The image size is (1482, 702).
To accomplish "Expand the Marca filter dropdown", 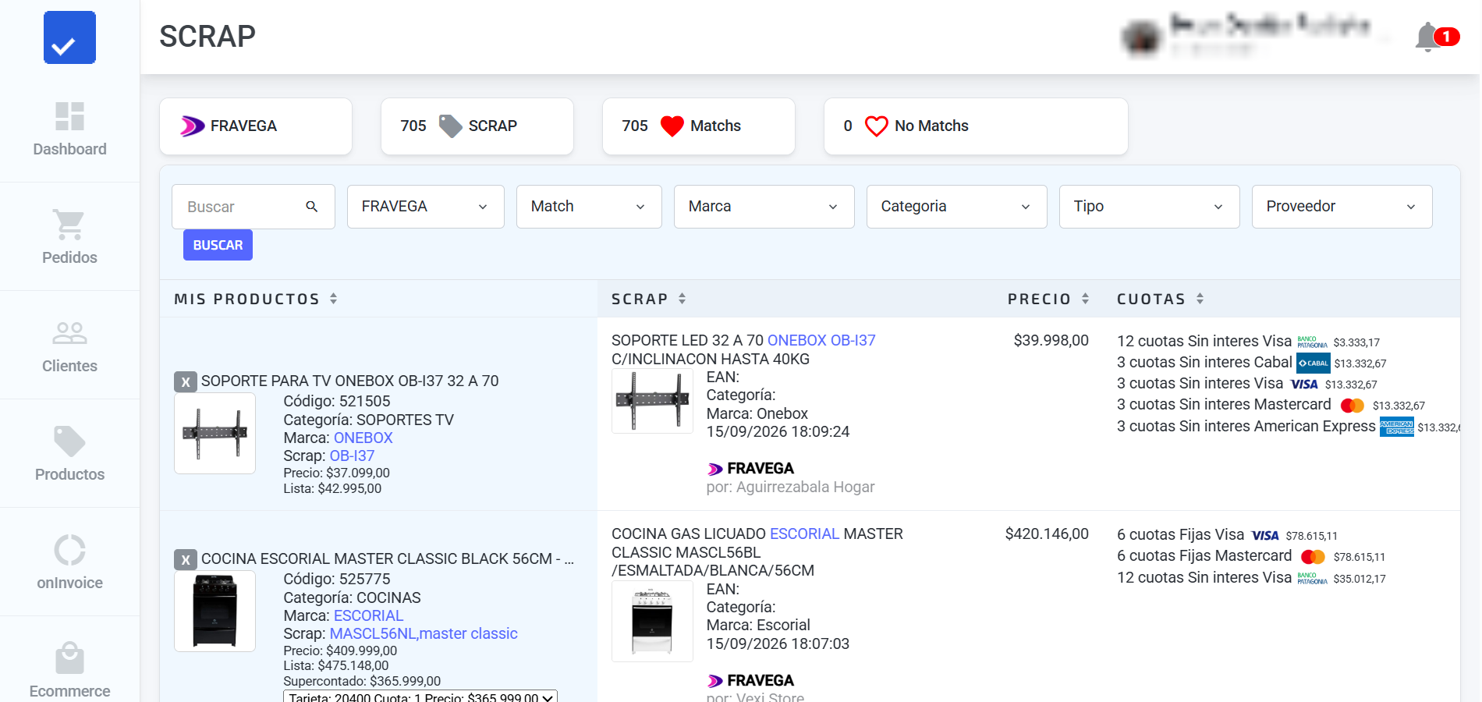I will pyautogui.click(x=764, y=207).
